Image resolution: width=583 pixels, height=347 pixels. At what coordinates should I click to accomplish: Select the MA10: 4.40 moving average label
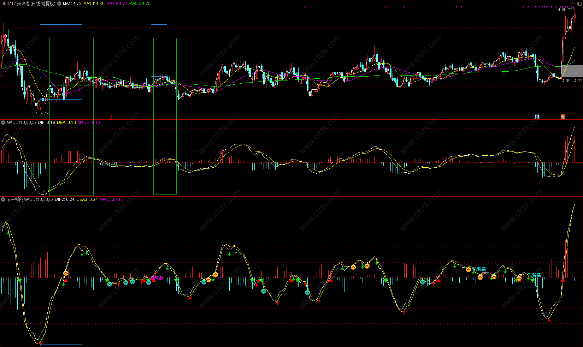(94, 4)
